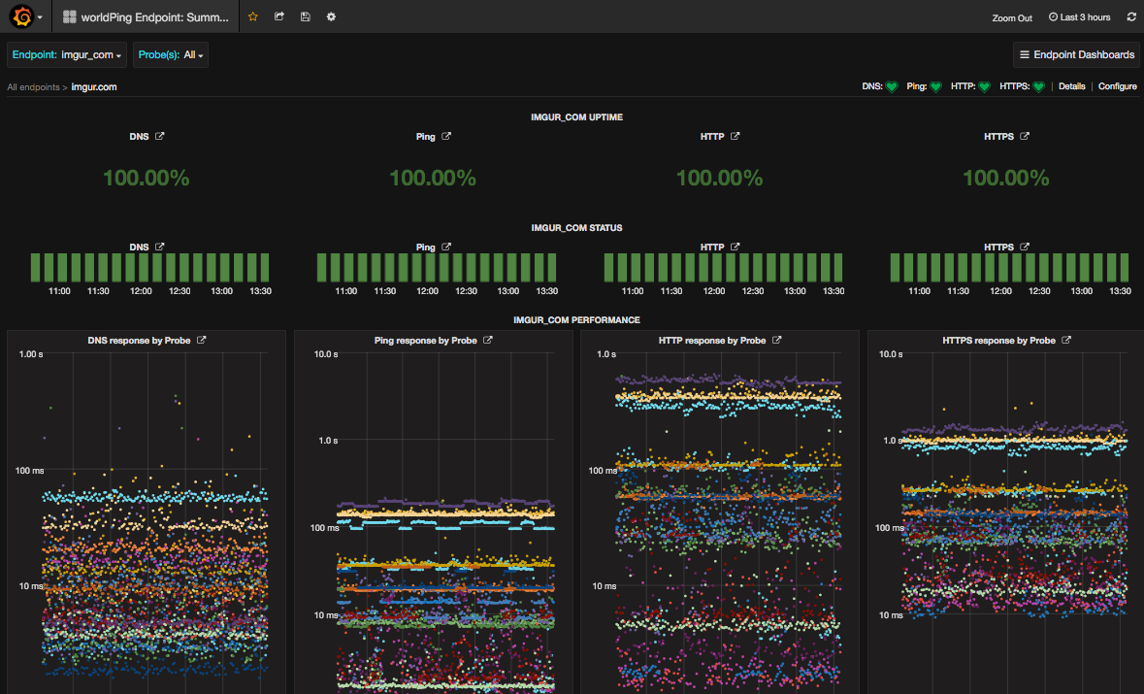Refresh the dashboard
The image size is (1144, 694).
click(1131, 17)
